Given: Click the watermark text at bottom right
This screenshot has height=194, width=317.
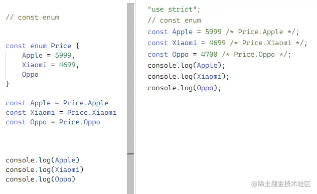Looking at the screenshot, I should (x=281, y=184).
